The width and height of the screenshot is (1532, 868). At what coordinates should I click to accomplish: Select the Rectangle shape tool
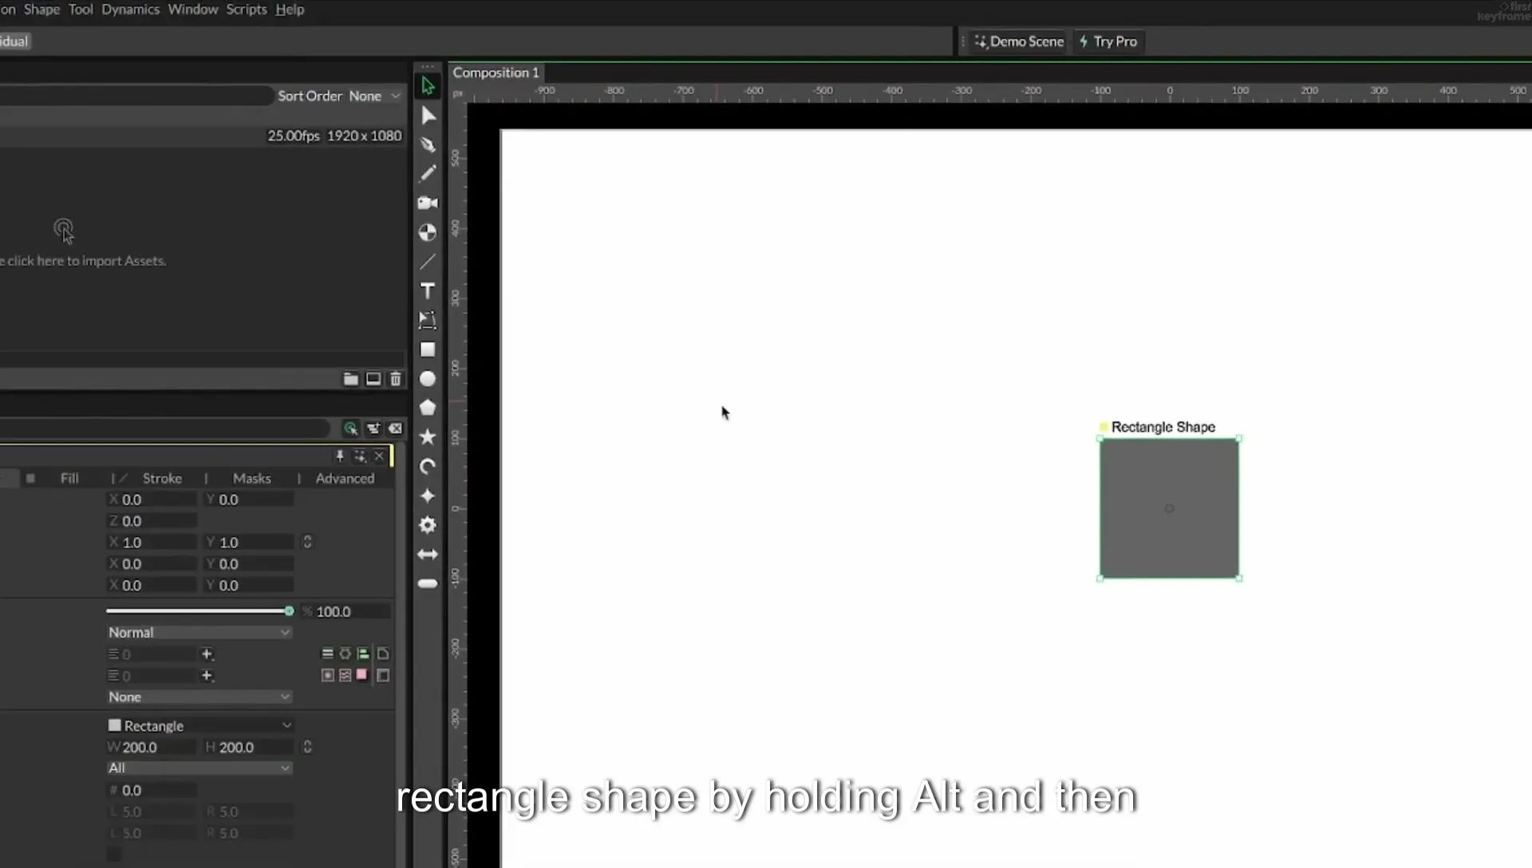click(x=428, y=349)
